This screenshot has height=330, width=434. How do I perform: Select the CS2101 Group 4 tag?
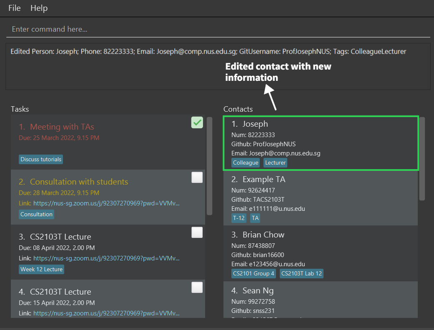click(x=253, y=274)
